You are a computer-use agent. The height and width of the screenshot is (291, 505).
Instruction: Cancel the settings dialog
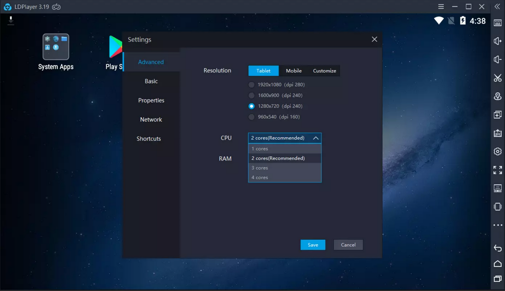click(x=348, y=245)
